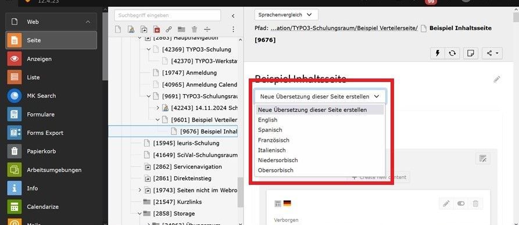Open the share dropdown button
The width and height of the screenshot is (519, 225).
point(492,53)
